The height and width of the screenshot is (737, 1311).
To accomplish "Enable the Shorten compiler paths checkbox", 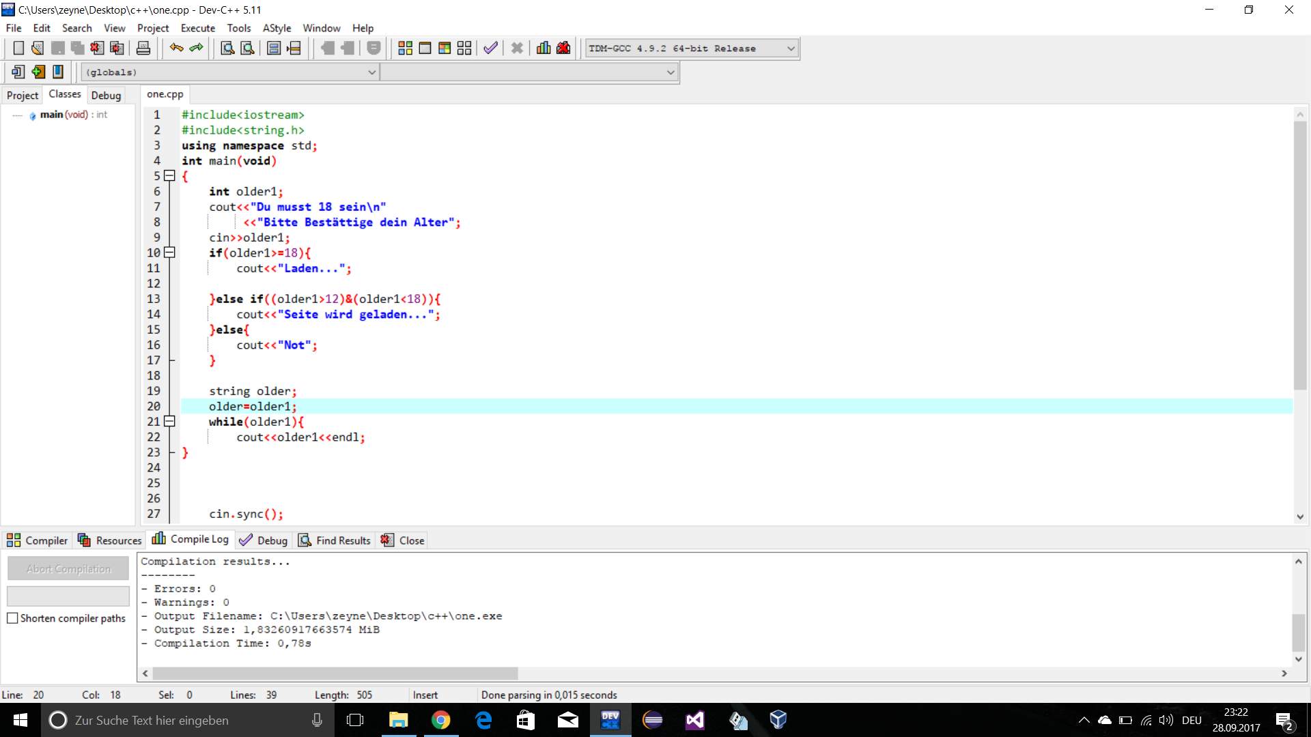I will pos(12,618).
